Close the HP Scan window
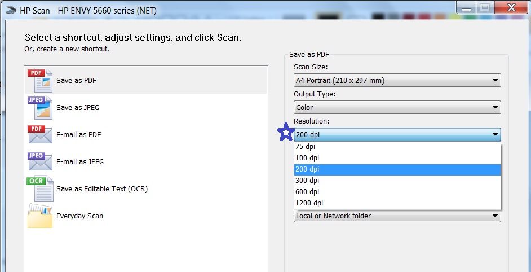Image resolution: width=531 pixels, height=272 pixels. click(511, 8)
